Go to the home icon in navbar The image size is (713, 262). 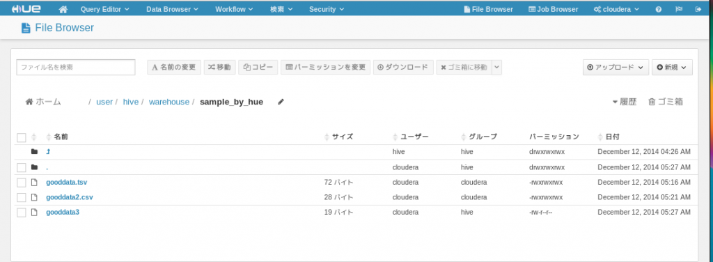(63, 9)
